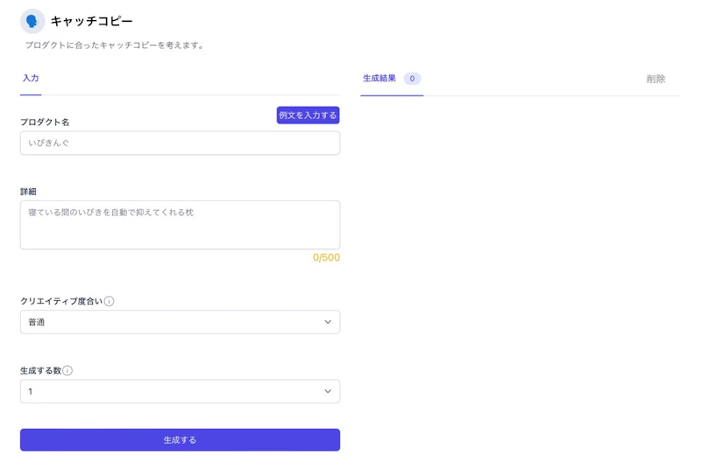Screen dimensions: 701x469
Task: Click the キャッチコピー page title
Action: click(91, 21)
